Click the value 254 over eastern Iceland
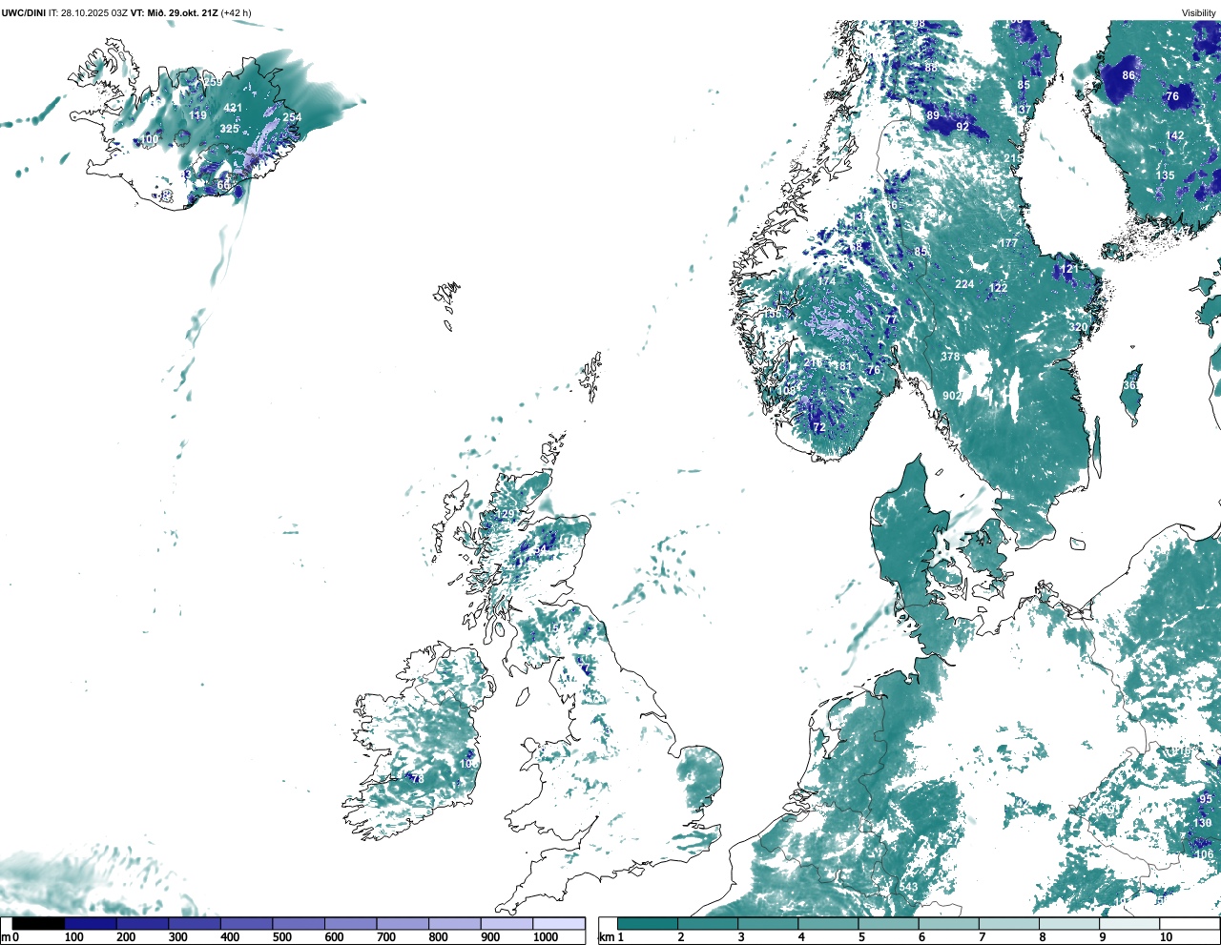The width and height of the screenshot is (1221, 945). point(292,118)
